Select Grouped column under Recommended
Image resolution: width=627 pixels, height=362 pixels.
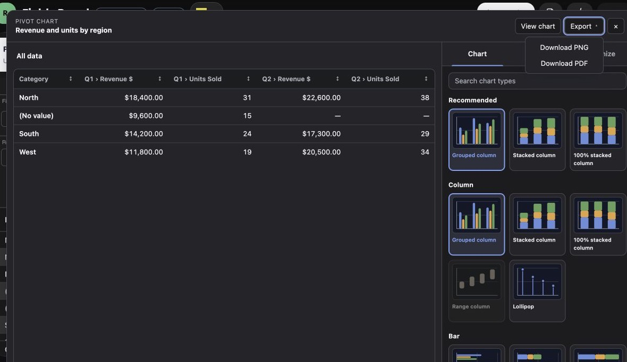[477, 140]
